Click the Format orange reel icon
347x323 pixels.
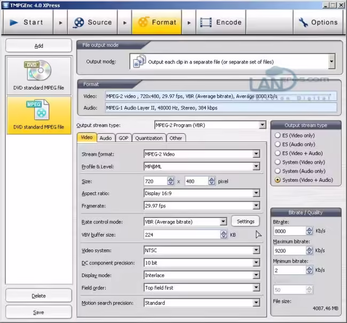[143, 22]
